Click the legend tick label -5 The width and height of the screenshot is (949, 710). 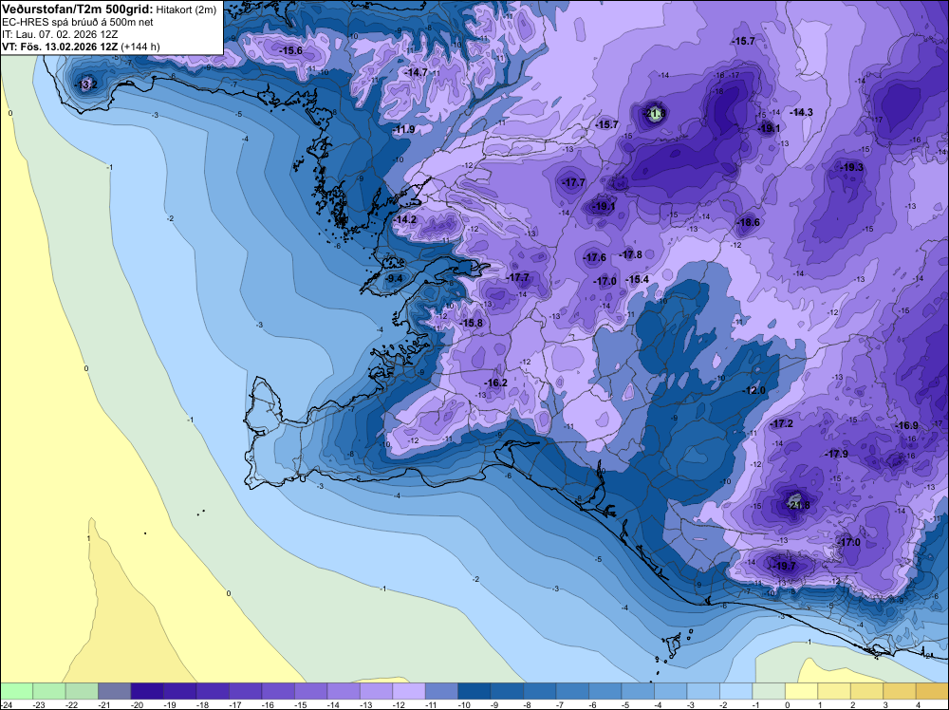pos(627,704)
